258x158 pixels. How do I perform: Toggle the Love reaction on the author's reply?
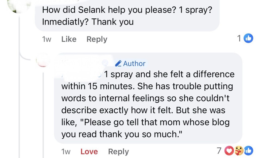coord(89,152)
